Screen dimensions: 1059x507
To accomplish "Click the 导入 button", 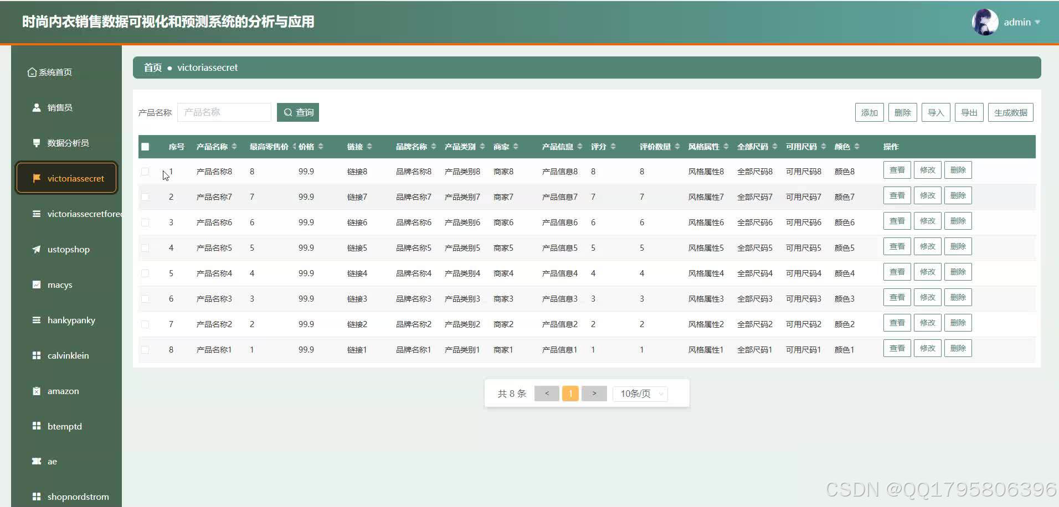I will coord(936,112).
